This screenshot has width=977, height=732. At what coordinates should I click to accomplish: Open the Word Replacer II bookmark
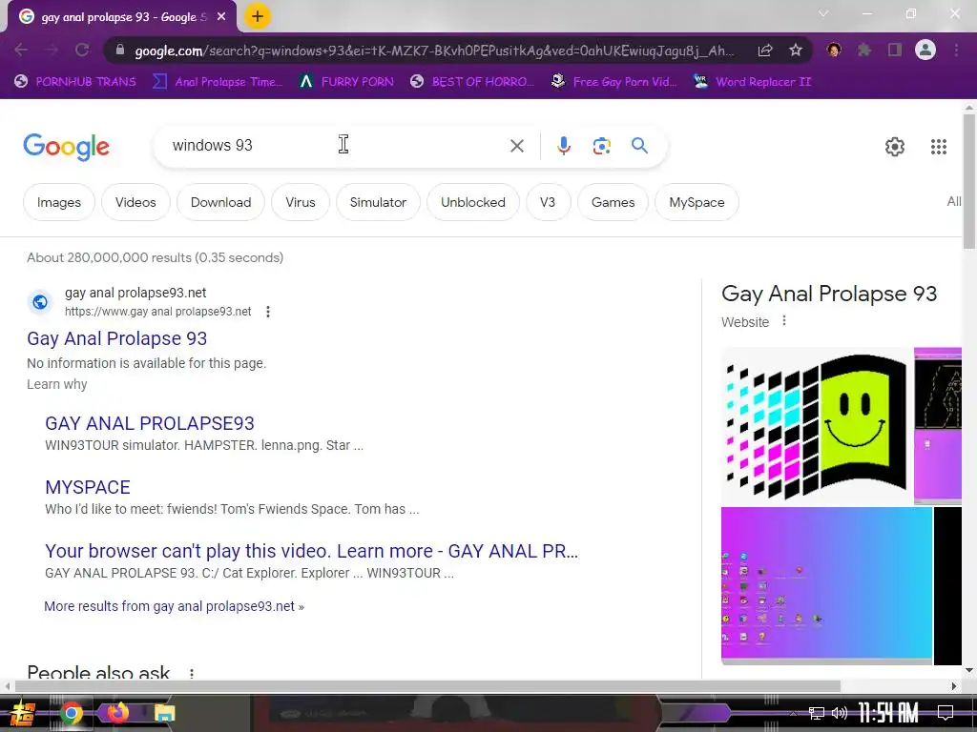pyautogui.click(x=752, y=82)
